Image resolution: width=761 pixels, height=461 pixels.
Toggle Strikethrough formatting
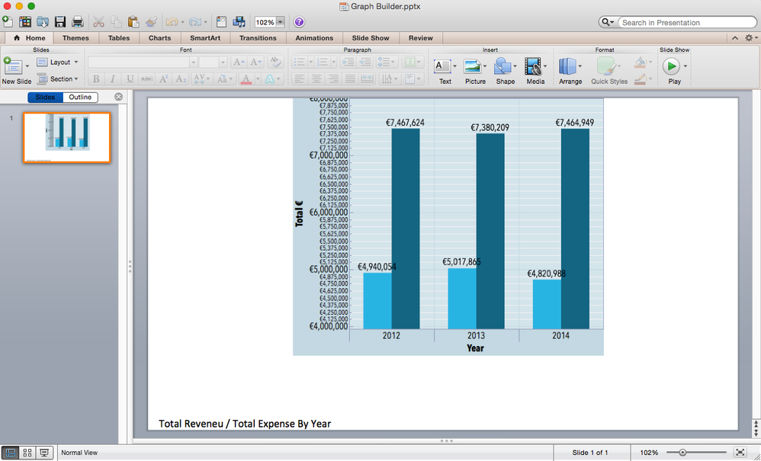click(x=146, y=79)
